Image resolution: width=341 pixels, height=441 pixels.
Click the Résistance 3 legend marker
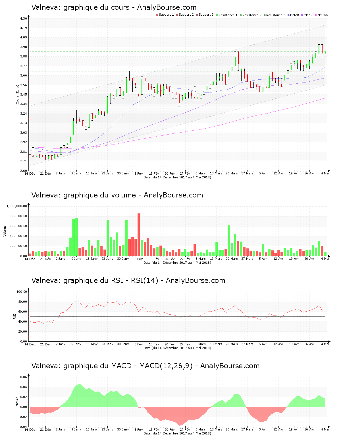[x=265, y=15]
